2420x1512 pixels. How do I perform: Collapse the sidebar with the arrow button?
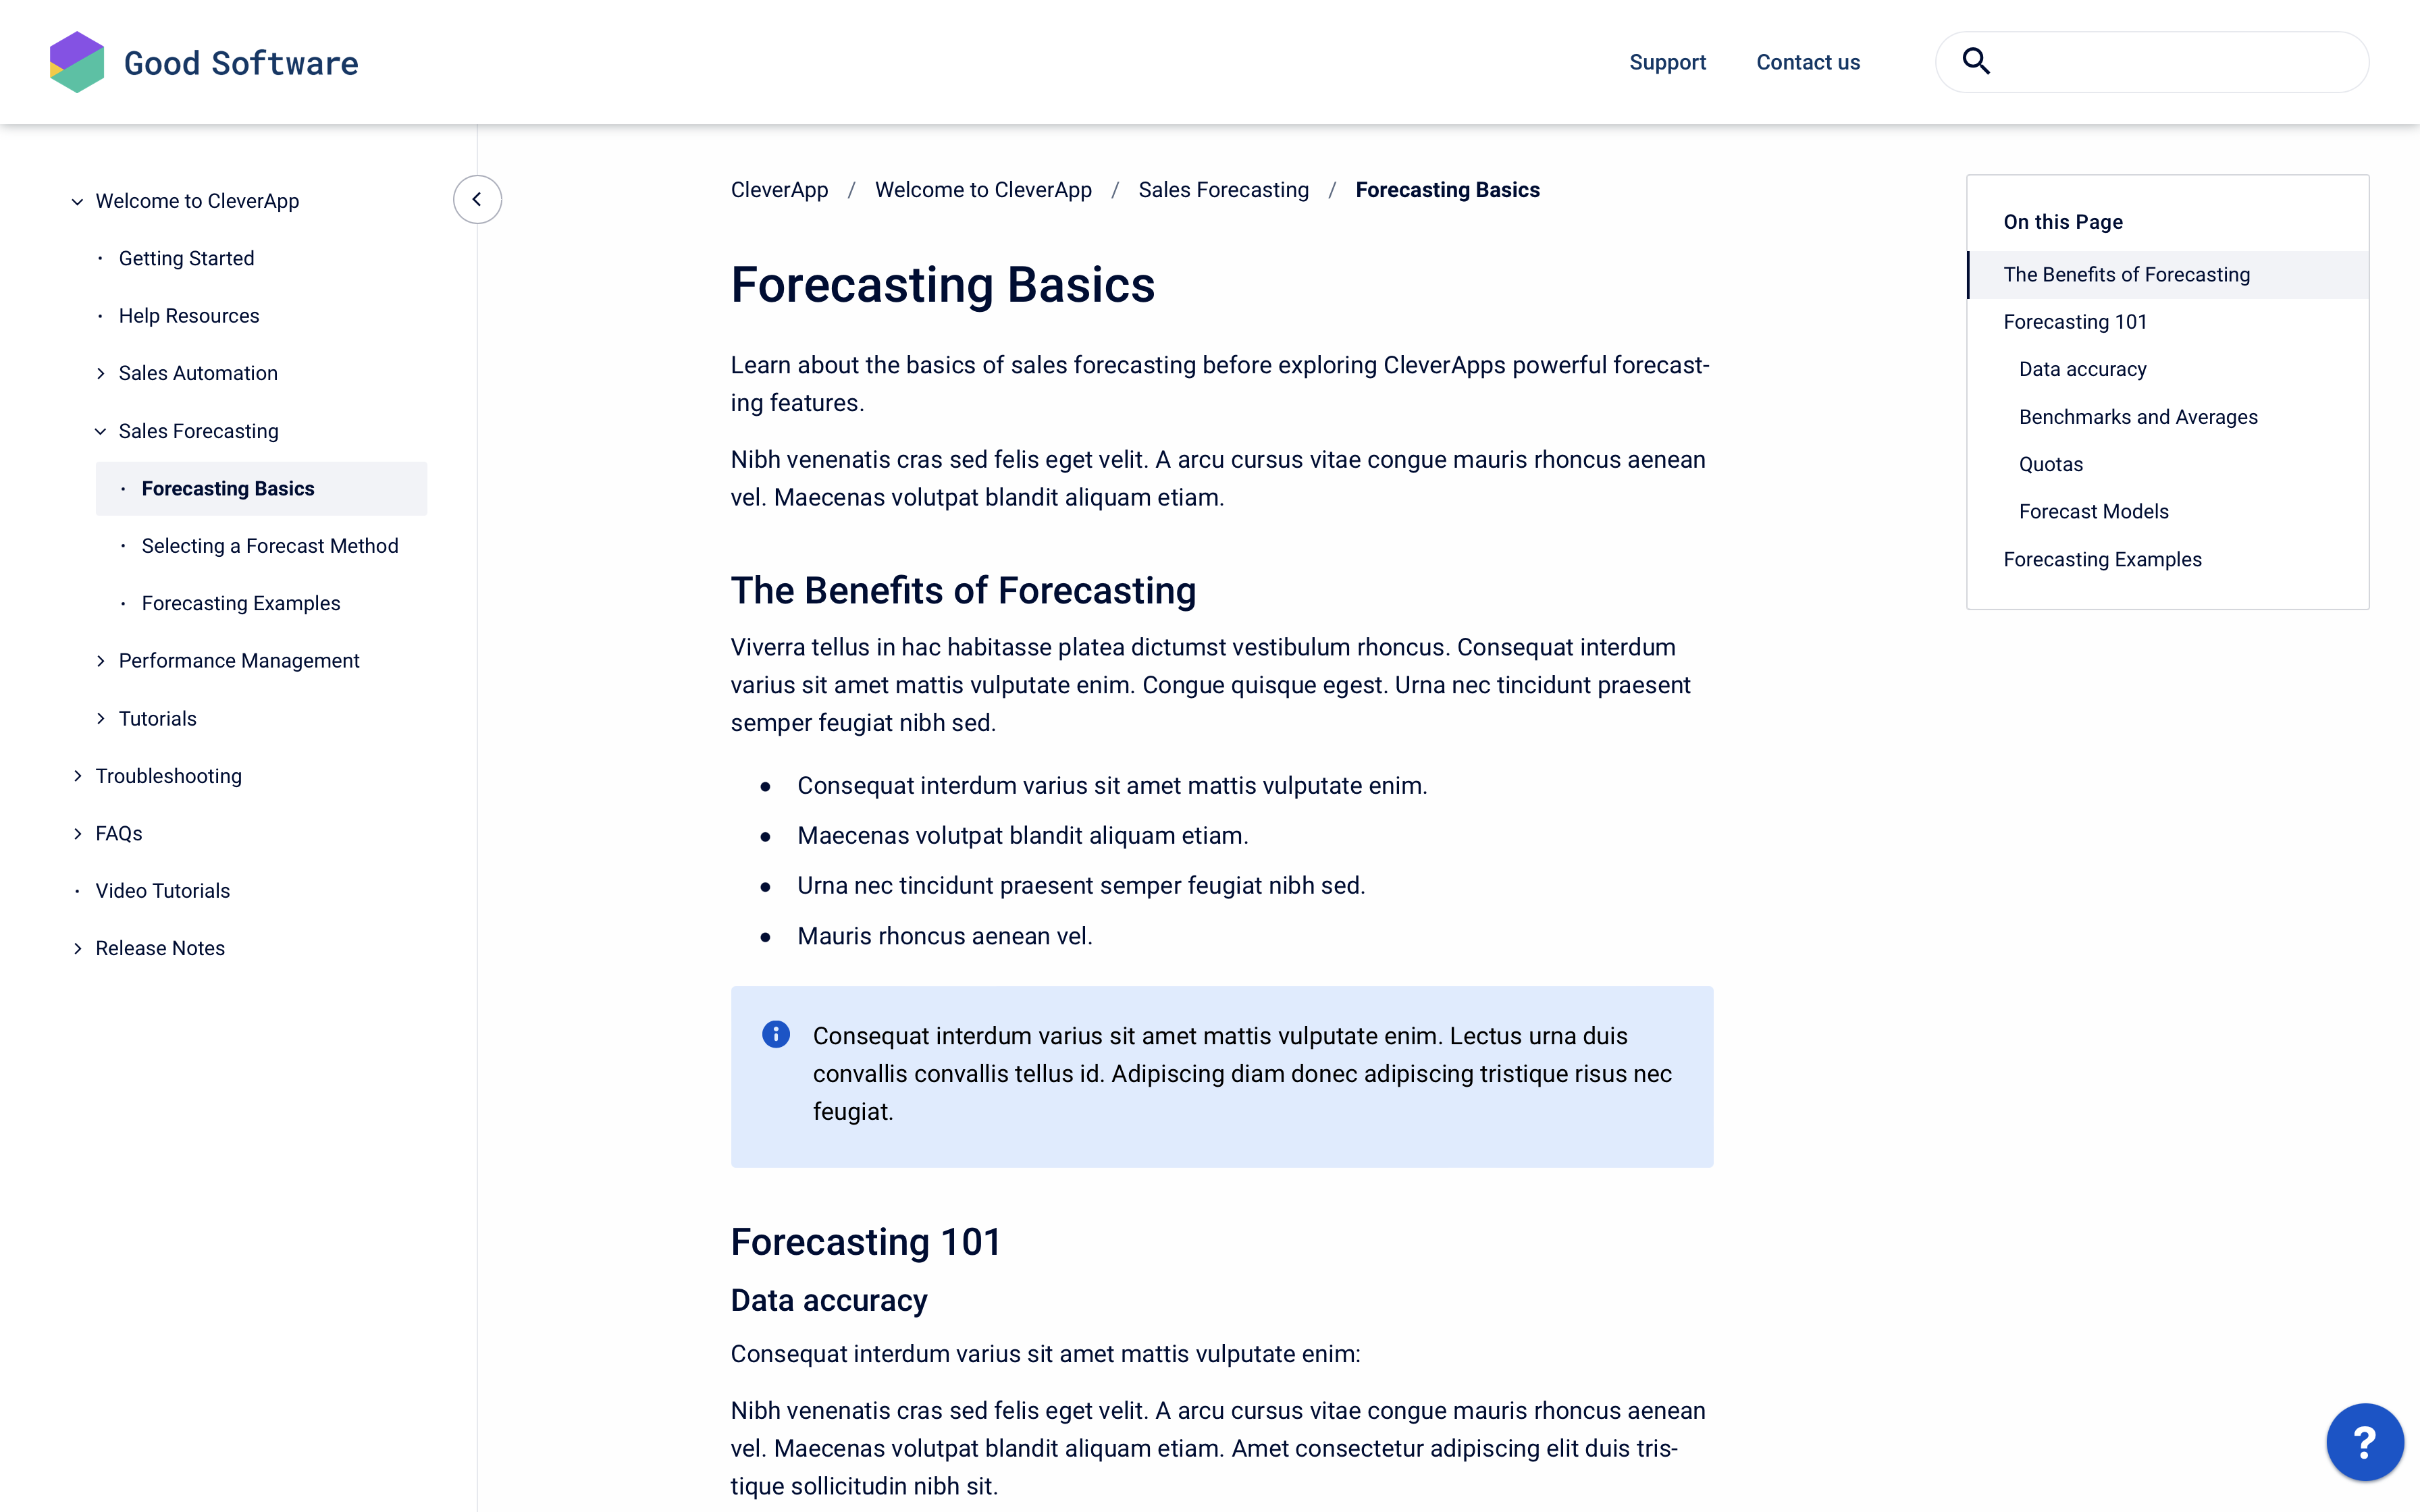pos(477,199)
